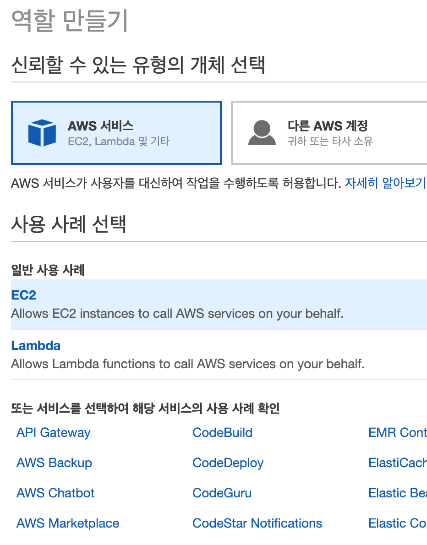Click the '역할 만들기' page title

coord(70,21)
